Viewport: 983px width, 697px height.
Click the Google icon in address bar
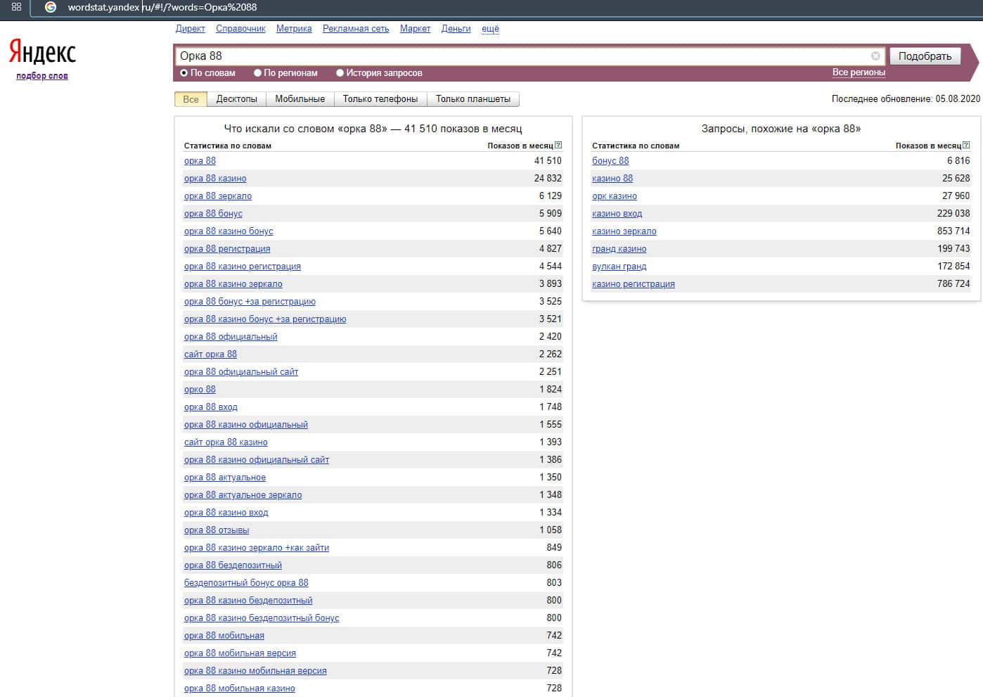point(51,7)
